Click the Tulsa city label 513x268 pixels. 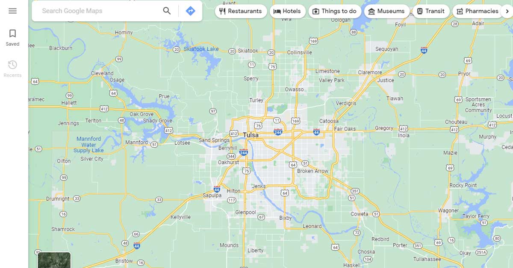(x=251, y=135)
